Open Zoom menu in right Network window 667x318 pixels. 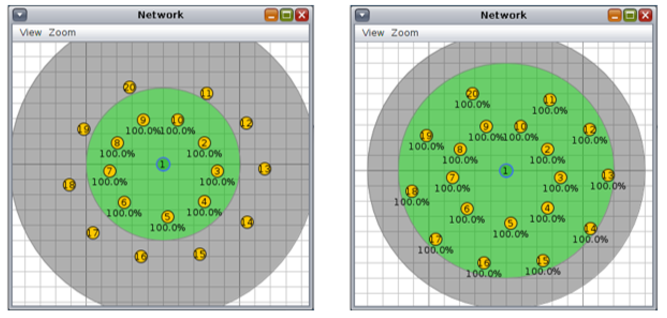[405, 33]
